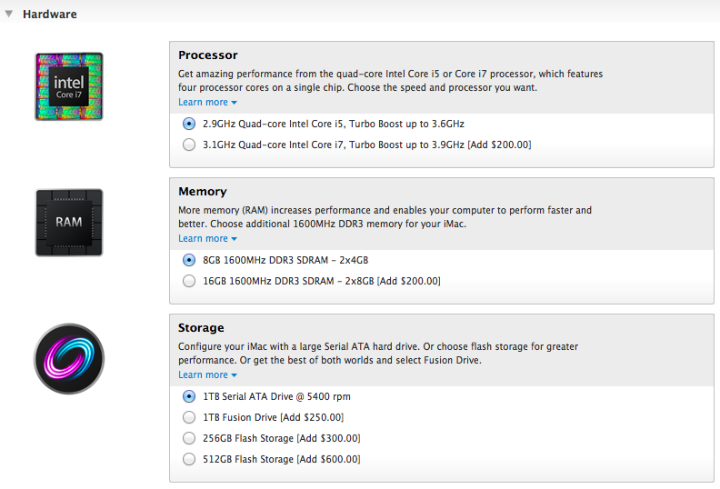The image size is (720, 489).
Task: Click the Hardware section heading
Action: pos(50,15)
